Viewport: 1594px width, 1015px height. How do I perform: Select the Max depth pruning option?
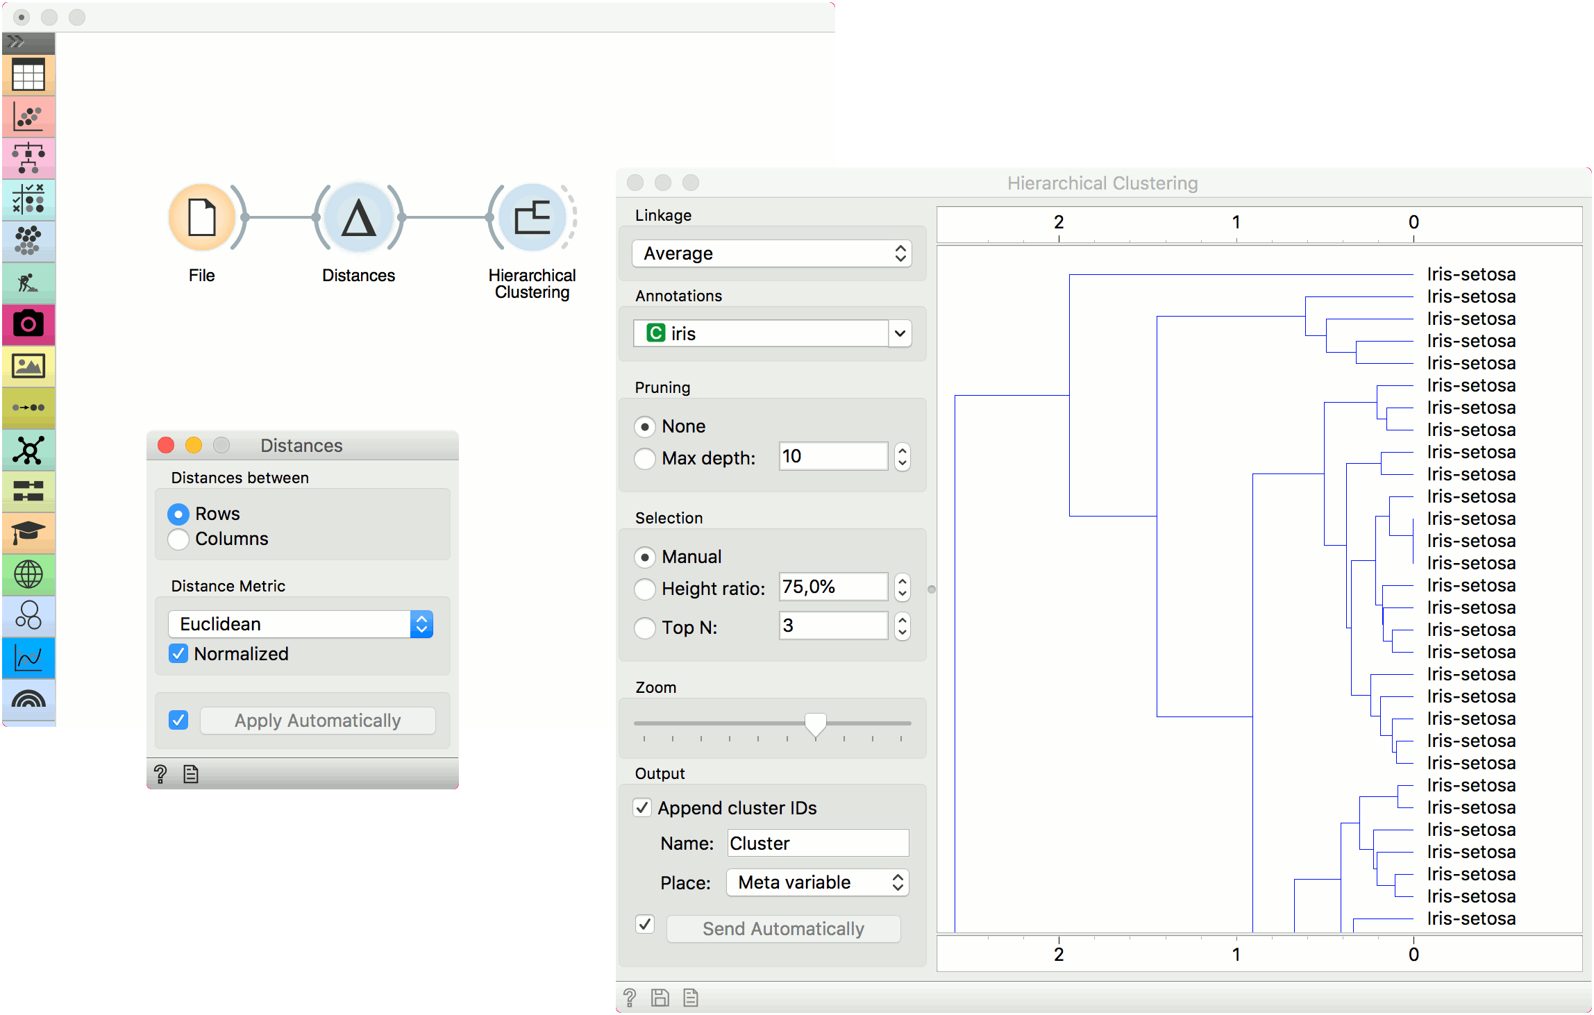pos(645,458)
